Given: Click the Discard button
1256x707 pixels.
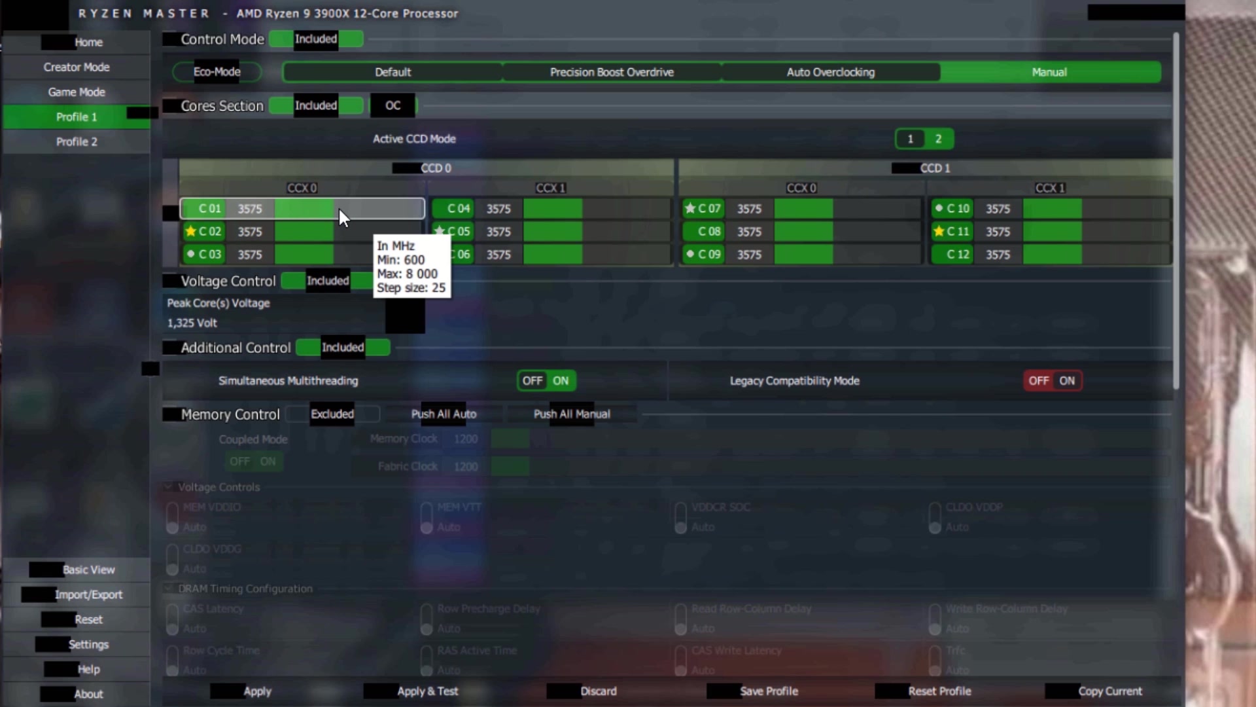Looking at the screenshot, I should (x=582, y=691).
